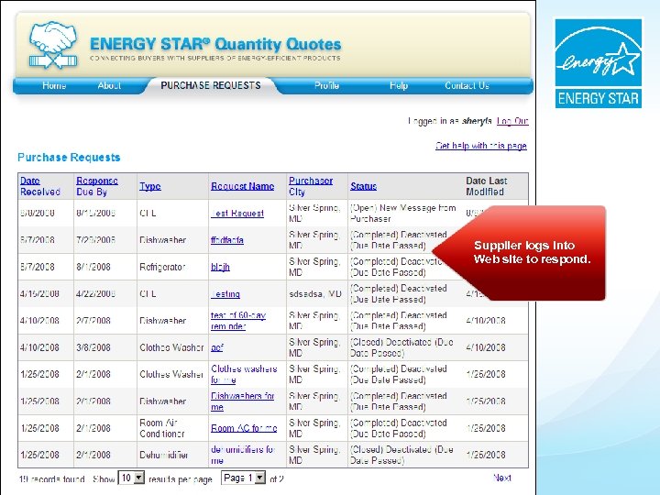This screenshot has height=495, width=660.
Task: Sort by Response Due By column header
Action: click(x=97, y=186)
